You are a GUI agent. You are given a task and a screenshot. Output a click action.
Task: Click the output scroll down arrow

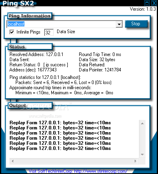[142, 155]
